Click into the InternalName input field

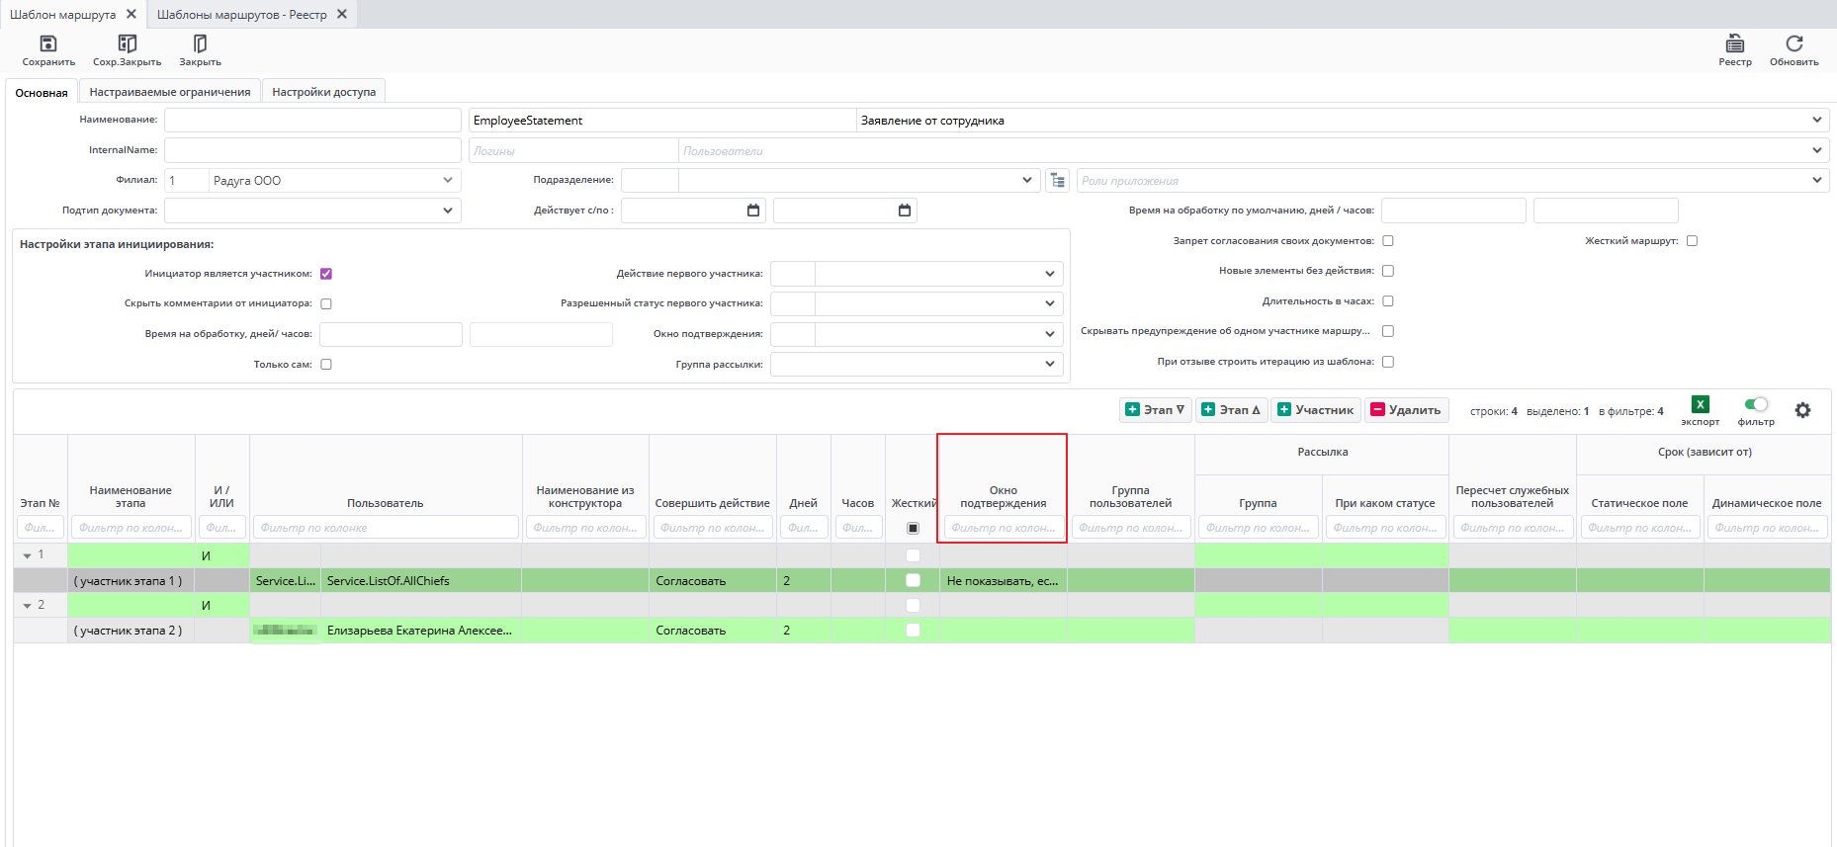[x=312, y=150]
